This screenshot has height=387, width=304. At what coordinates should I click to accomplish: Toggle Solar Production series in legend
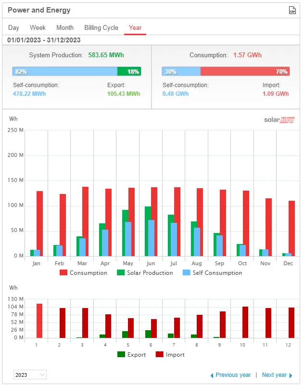coord(145,273)
